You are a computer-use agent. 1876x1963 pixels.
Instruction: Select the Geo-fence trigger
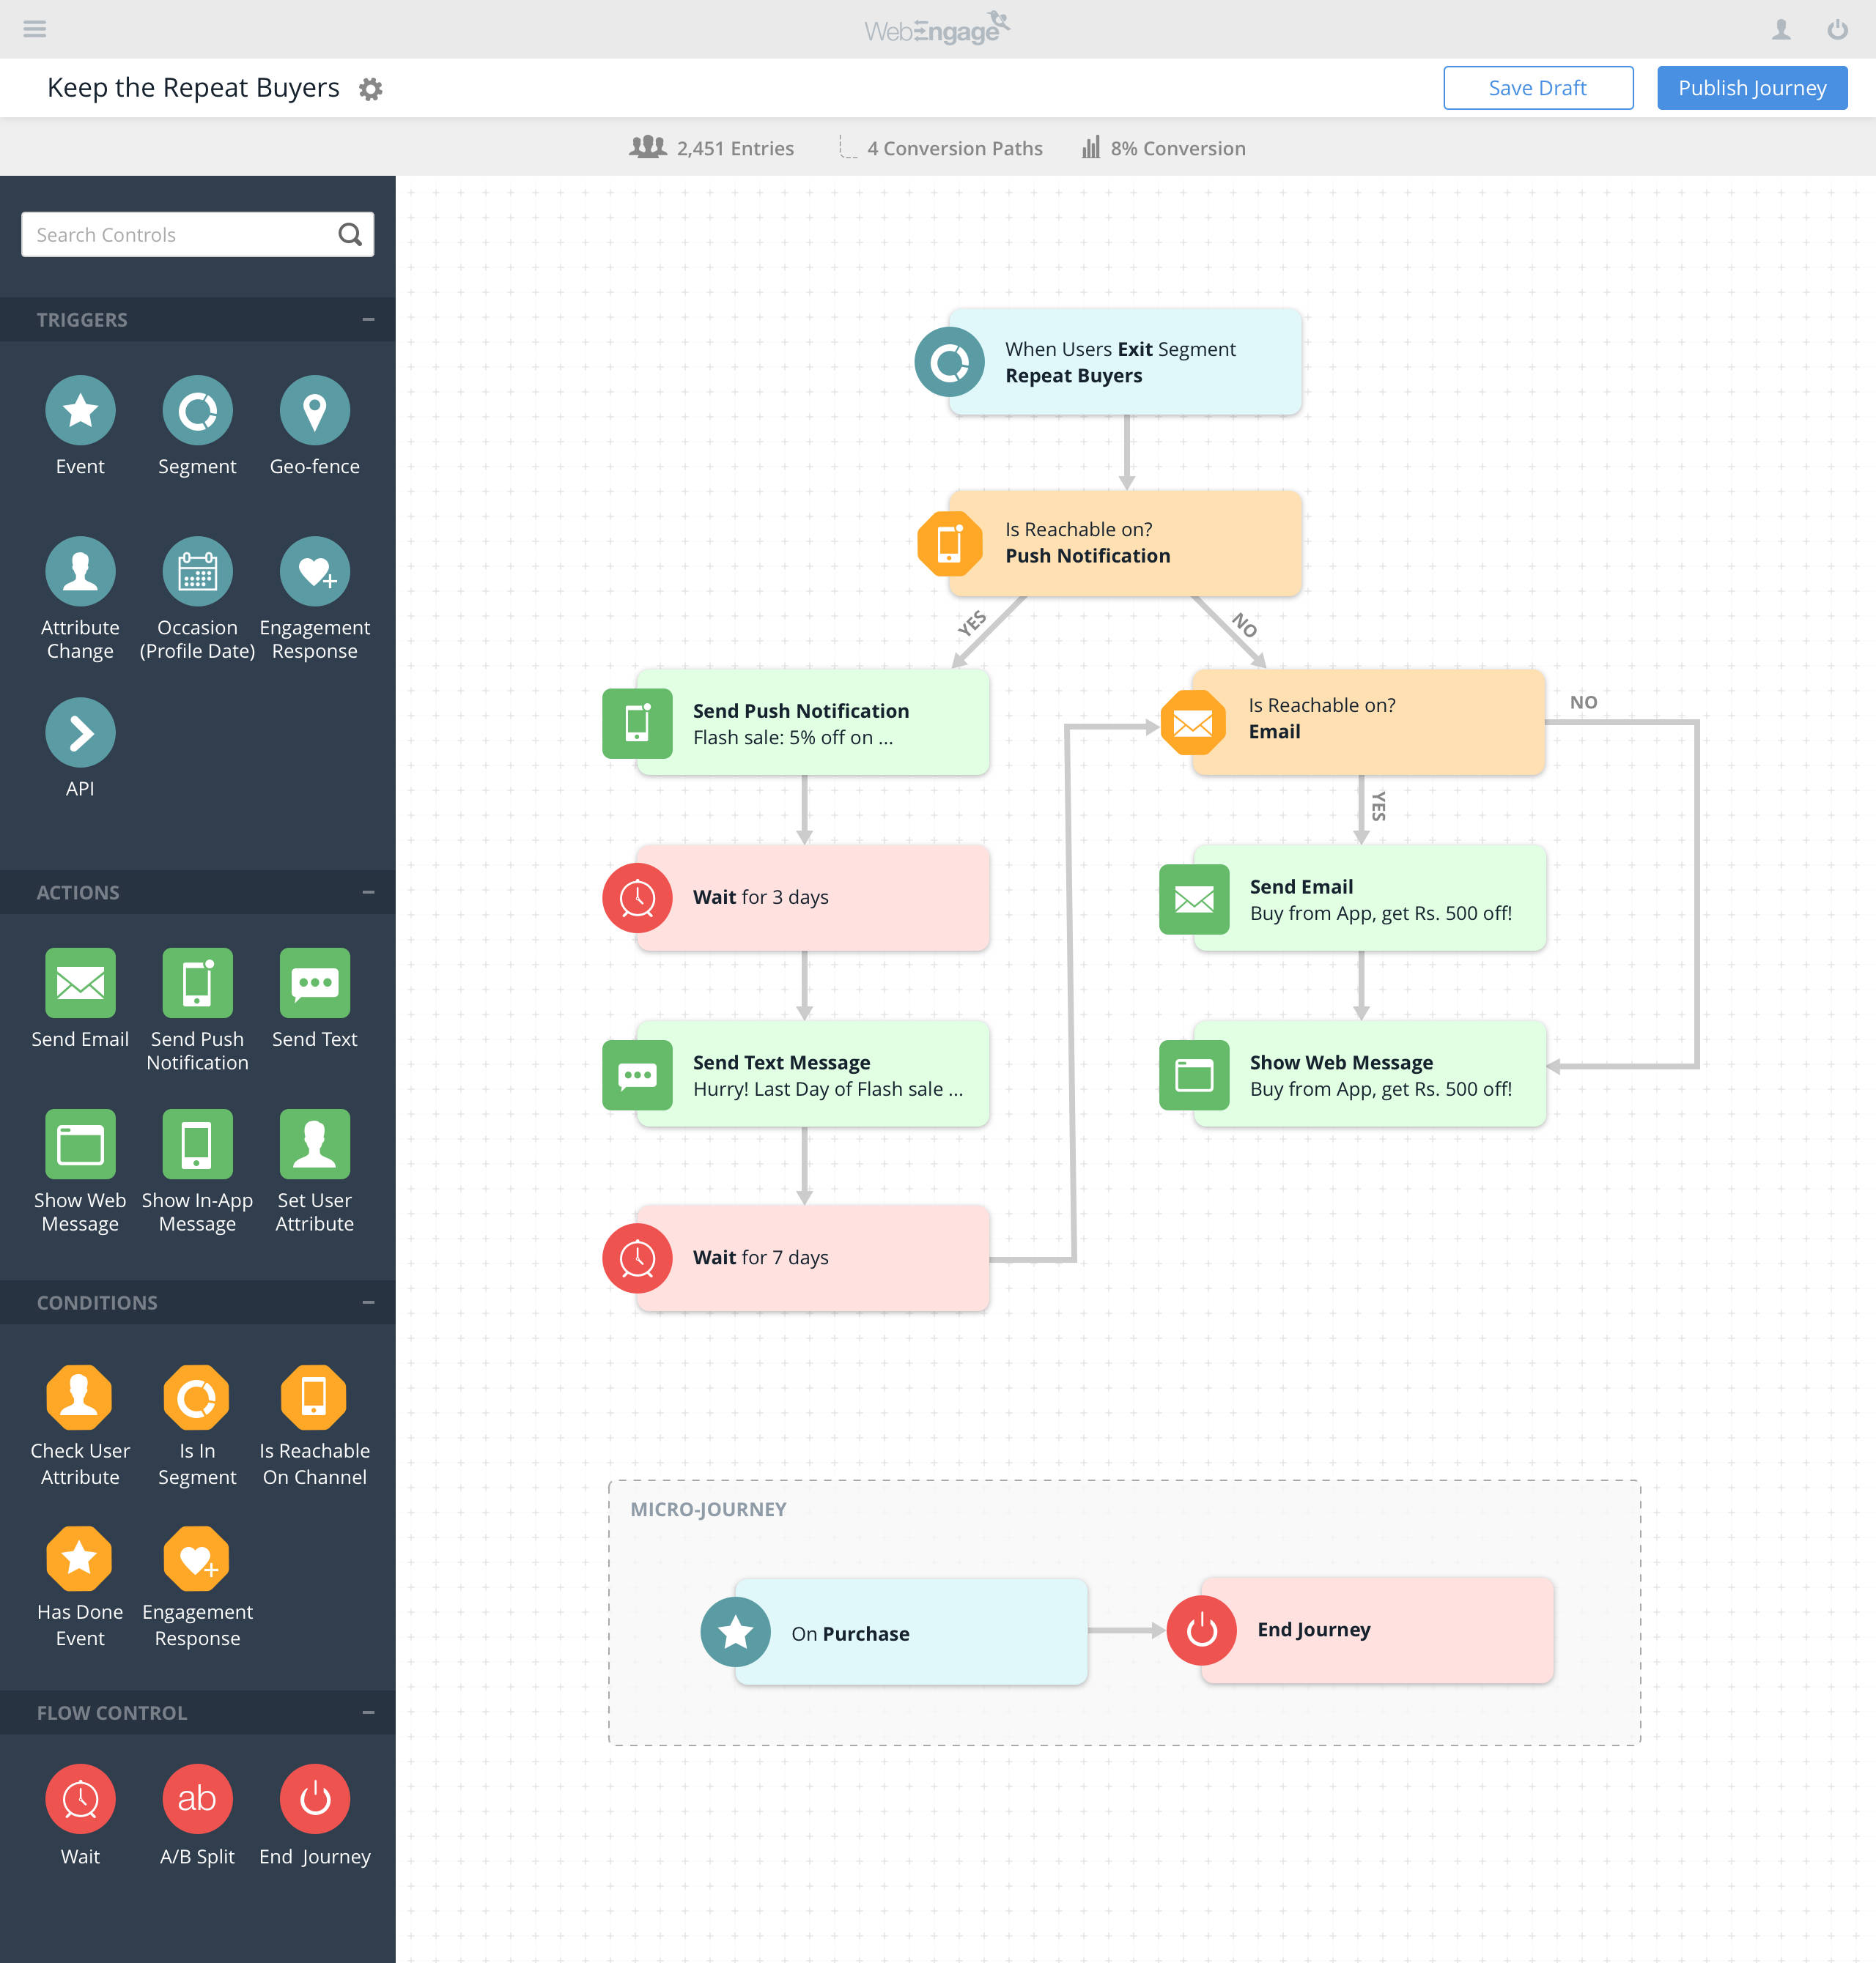coord(314,411)
